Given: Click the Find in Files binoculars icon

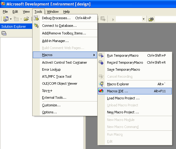Looking at the screenshot, I should coord(151,19).
